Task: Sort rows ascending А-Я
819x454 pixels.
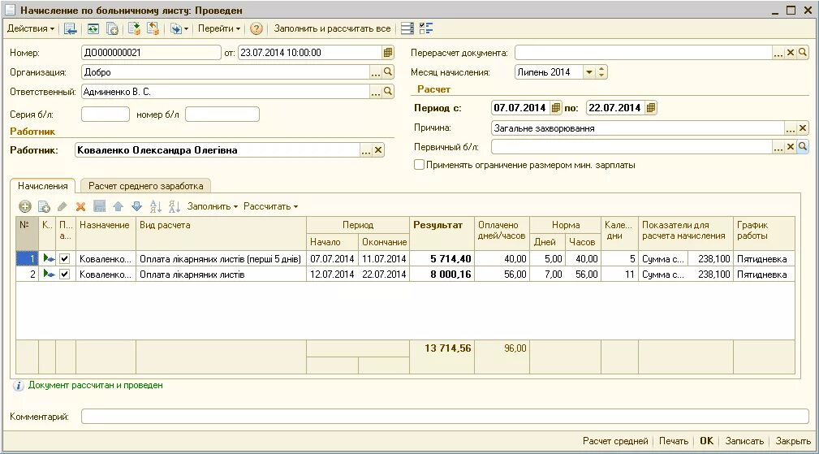Action: pos(156,206)
